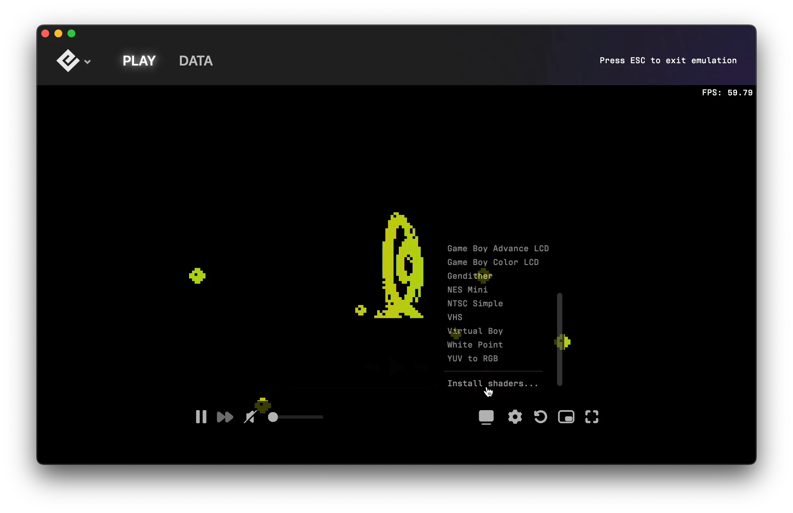Select the Game Boy Color LCD shader
Image resolution: width=793 pixels, height=513 pixels.
pos(493,262)
